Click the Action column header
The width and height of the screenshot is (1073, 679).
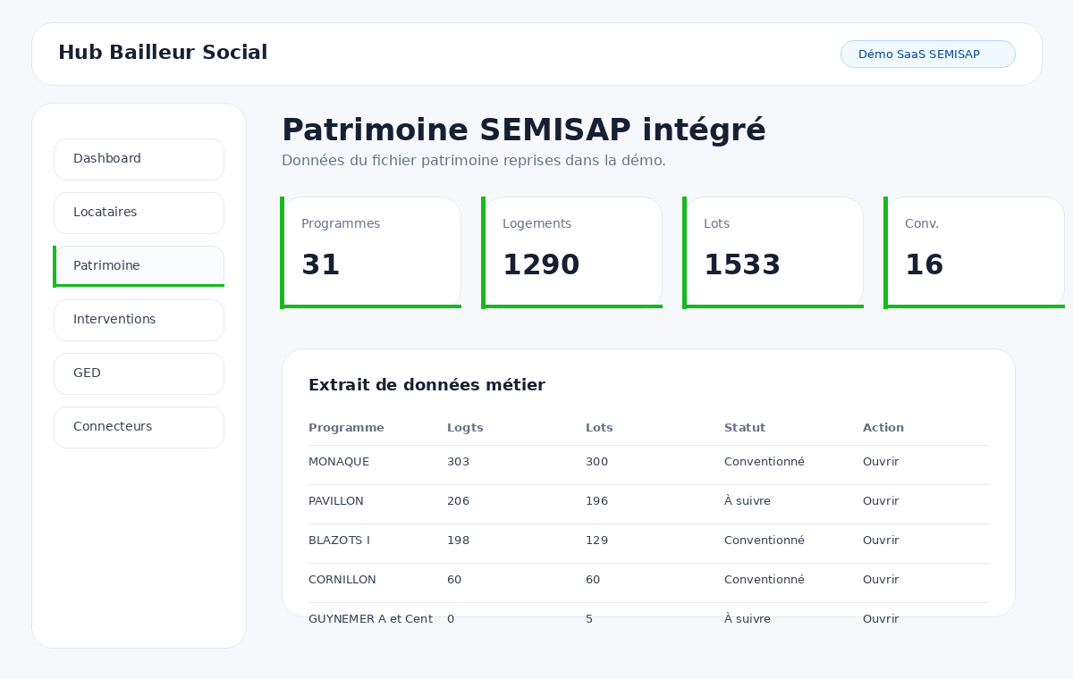tap(883, 428)
